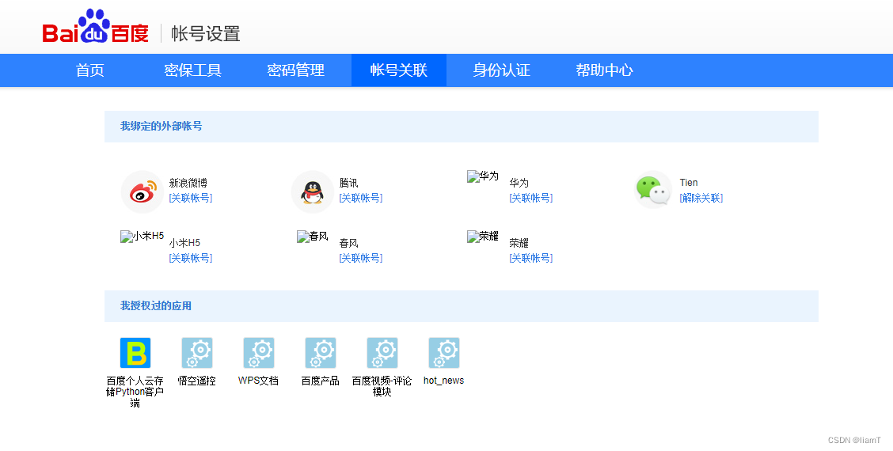
Task: Click the 小米H5 account name text
Action: 184,243
